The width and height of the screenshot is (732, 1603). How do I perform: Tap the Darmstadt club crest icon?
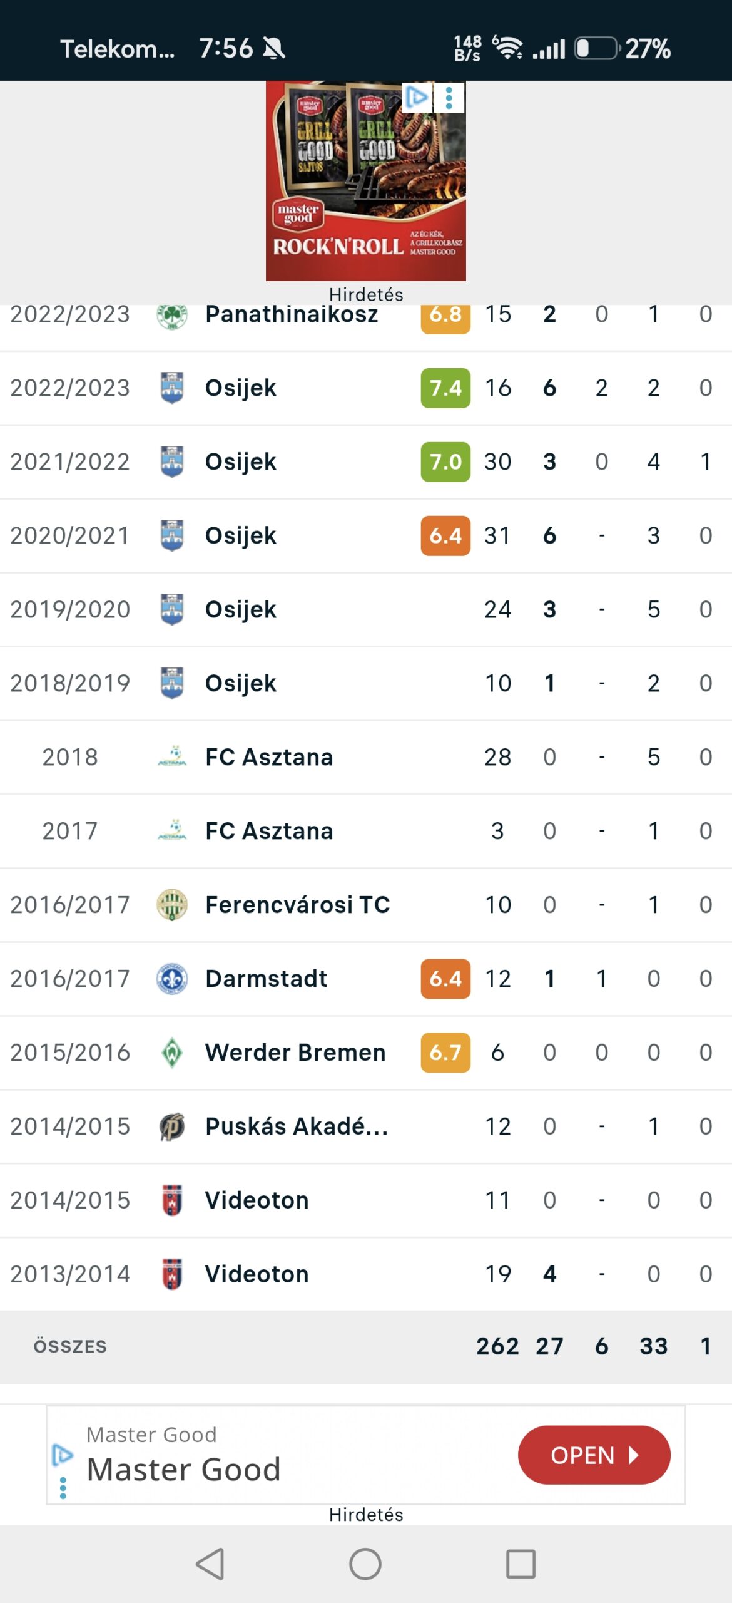click(171, 978)
